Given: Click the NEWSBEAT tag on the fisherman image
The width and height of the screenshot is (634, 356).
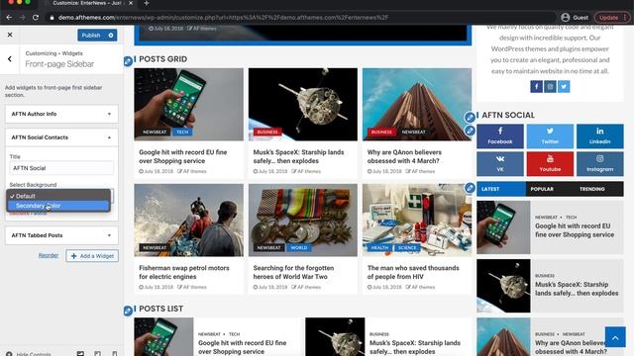Looking at the screenshot, I should [x=155, y=248].
